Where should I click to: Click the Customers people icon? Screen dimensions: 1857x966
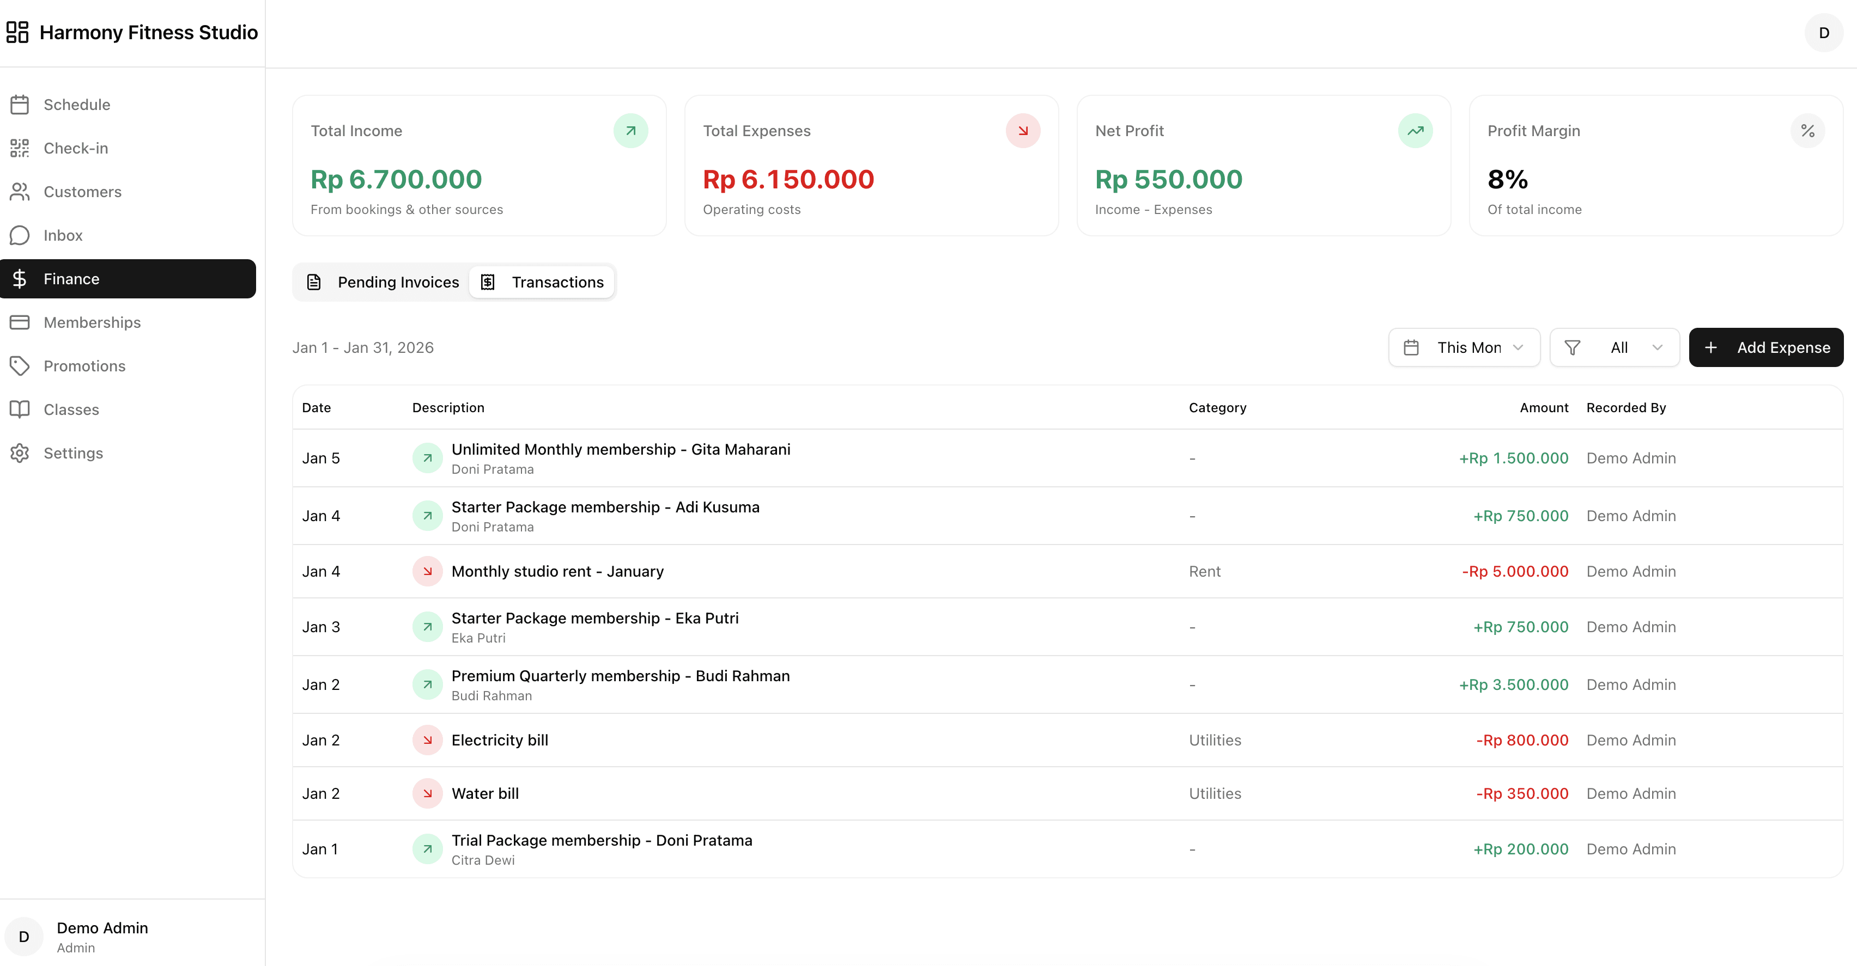click(x=20, y=192)
